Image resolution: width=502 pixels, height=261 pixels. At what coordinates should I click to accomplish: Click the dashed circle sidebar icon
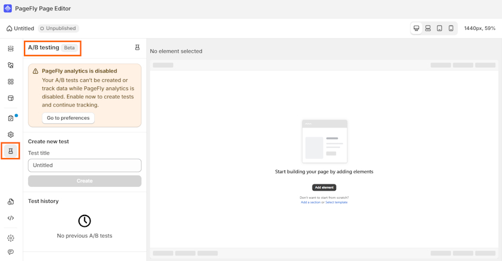click(x=11, y=238)
